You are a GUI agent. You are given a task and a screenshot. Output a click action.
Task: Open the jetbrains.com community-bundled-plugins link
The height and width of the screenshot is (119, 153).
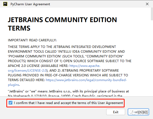click(x=86, y=80)
